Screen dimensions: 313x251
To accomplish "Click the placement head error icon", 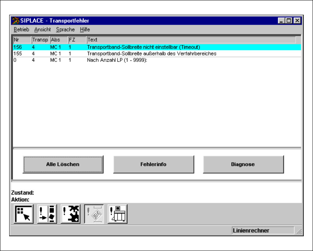I will (x=71, y=214).
